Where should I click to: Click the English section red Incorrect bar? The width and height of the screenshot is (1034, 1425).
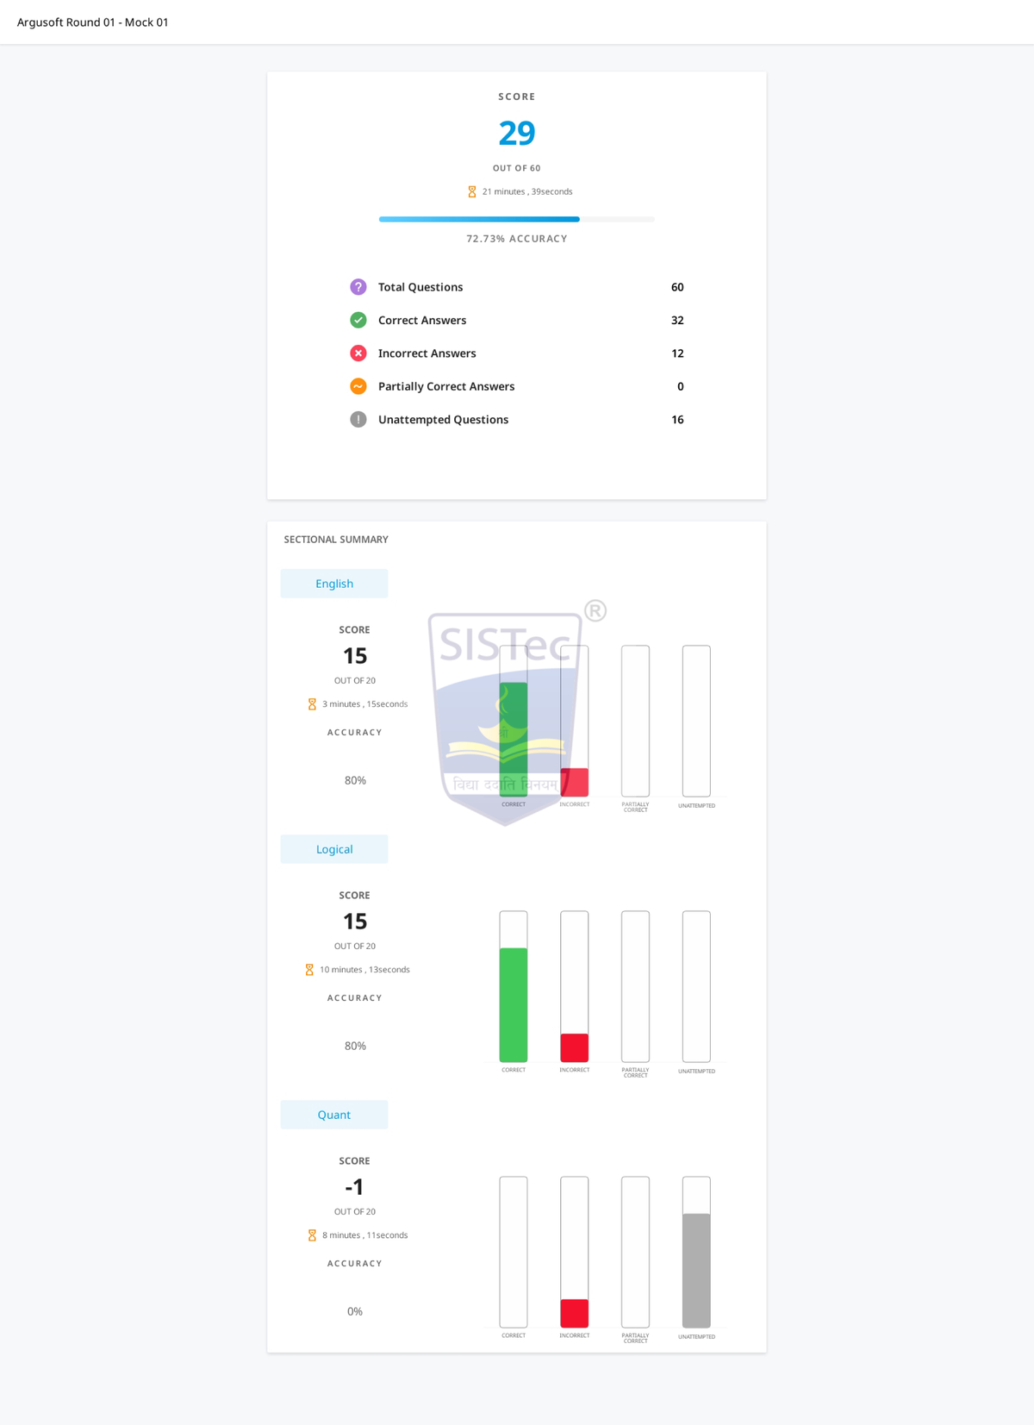[x=575, y=782]
